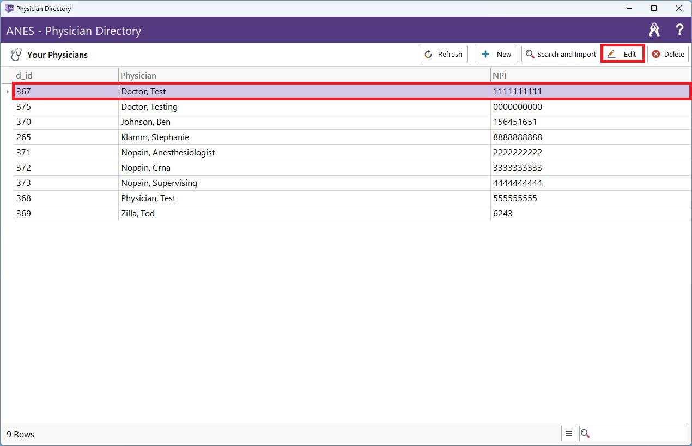Click the d_id cell 370
This screenshot has height=446, width=692.
click(x=66, y=122)
